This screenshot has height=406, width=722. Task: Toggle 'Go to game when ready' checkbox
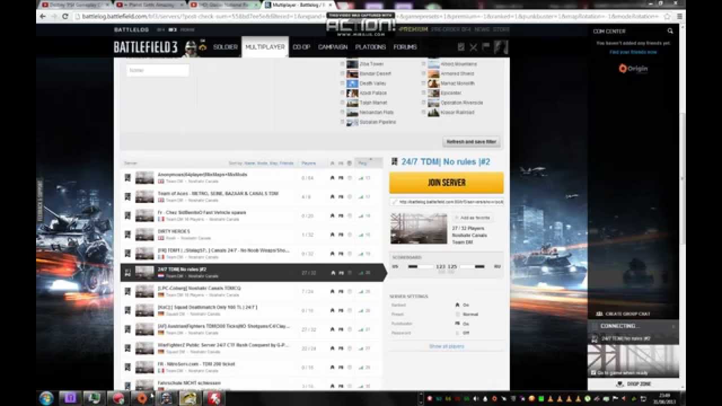pyautogui.click(x=593, y=373)
